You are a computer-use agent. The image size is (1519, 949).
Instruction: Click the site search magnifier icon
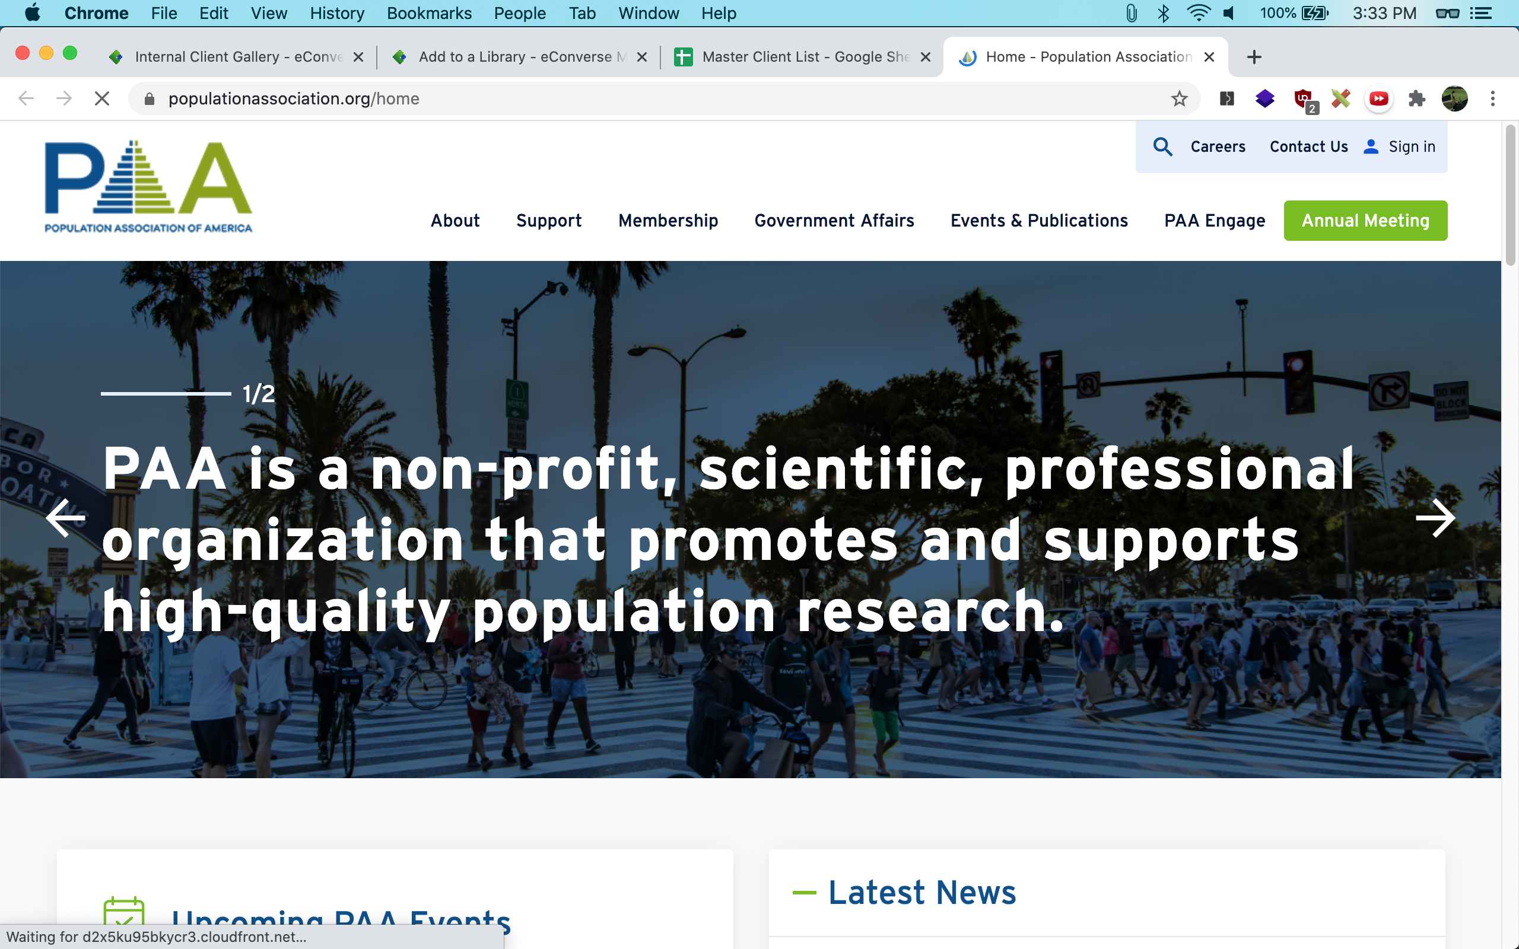click(1162, 147)
